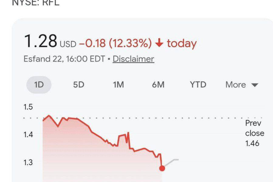The image size is (273, 182).
Task: Click the 1.28 stock price value
Action: coord(40,41)
